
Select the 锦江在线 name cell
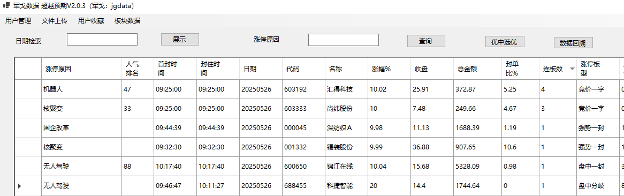[346, 167]
